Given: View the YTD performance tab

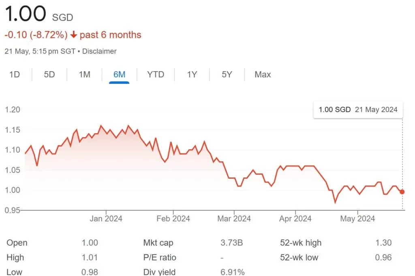Looking at the screenshot, I should (x=155, y=75).
